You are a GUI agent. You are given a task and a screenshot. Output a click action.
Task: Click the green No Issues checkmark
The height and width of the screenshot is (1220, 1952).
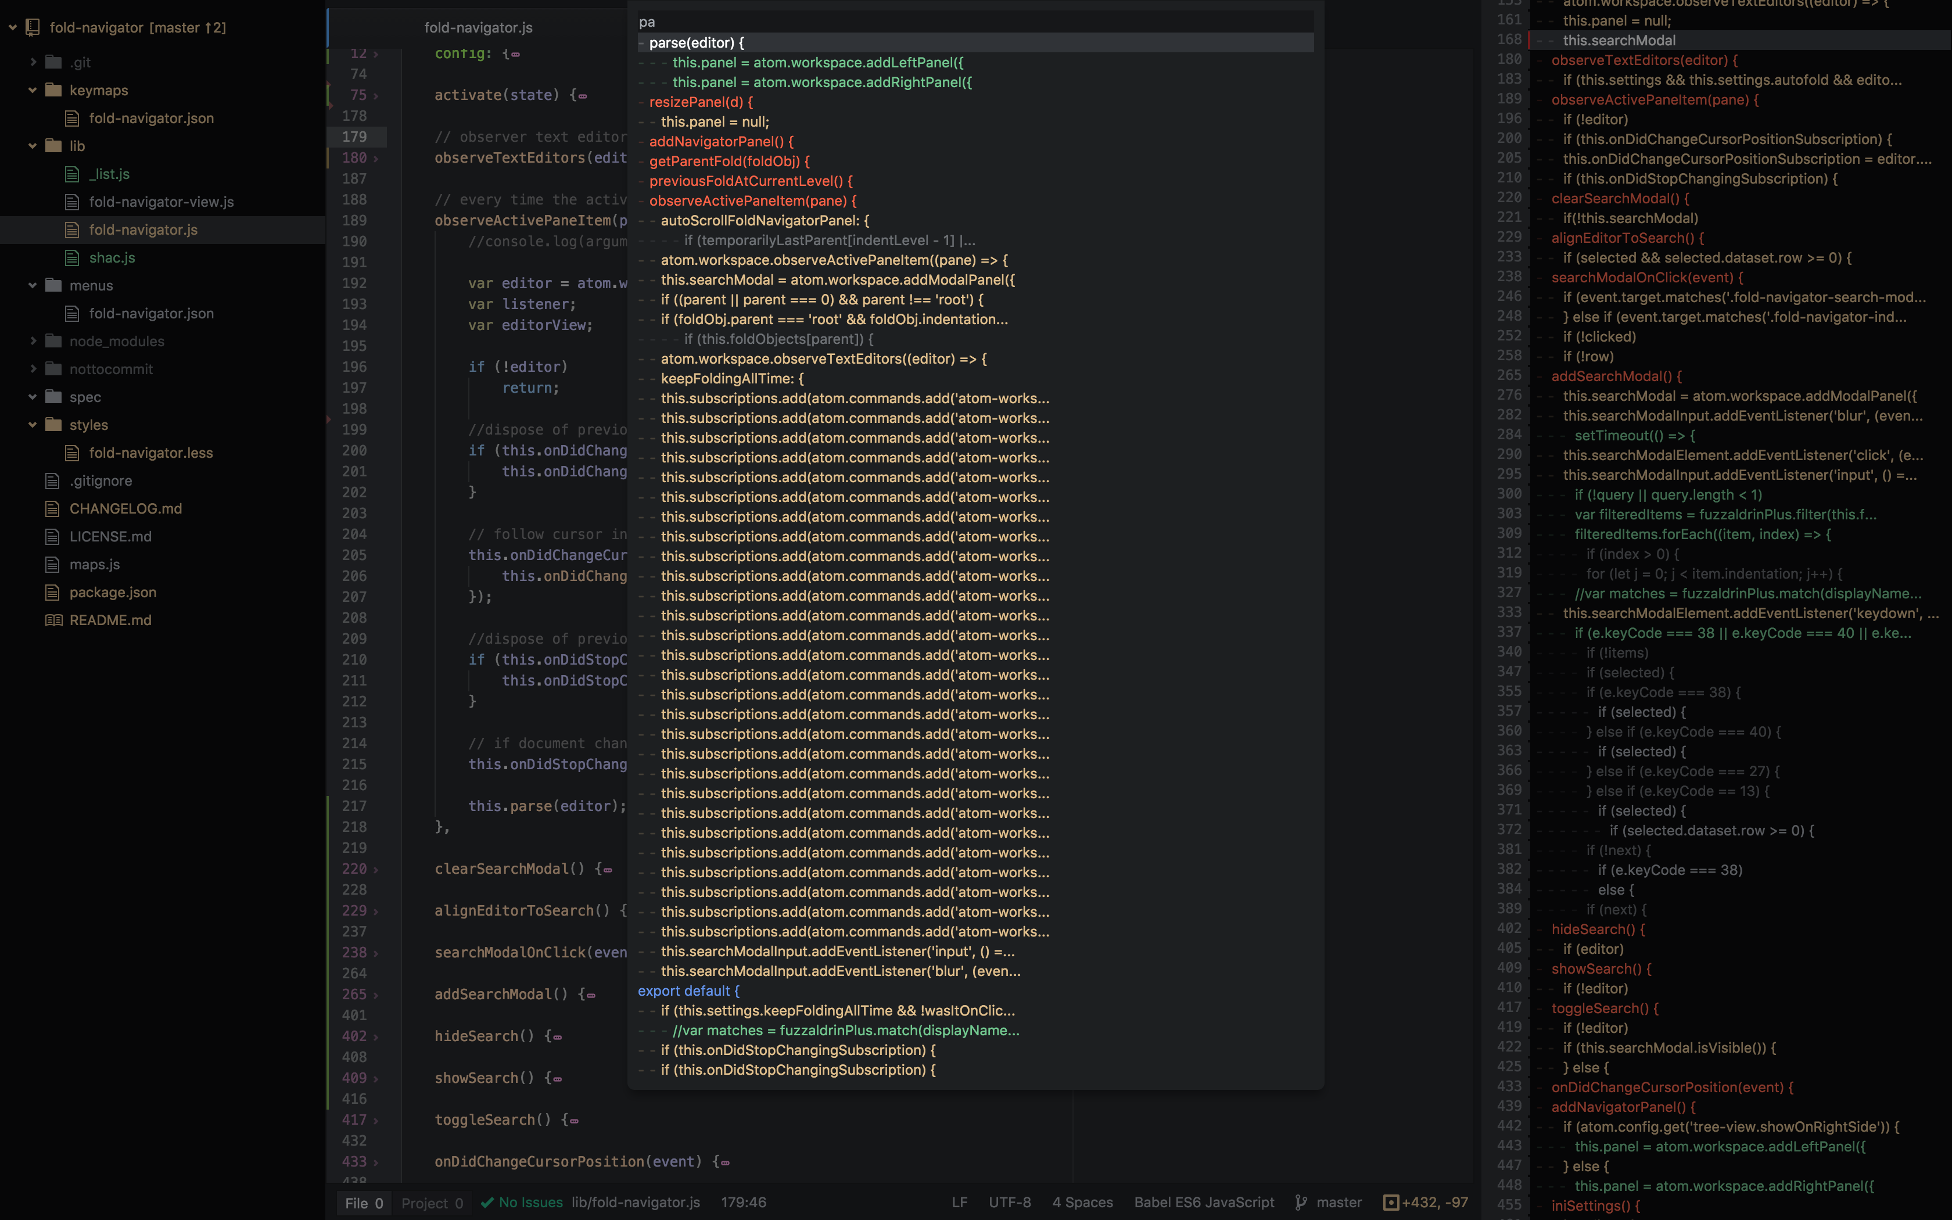487,1202
